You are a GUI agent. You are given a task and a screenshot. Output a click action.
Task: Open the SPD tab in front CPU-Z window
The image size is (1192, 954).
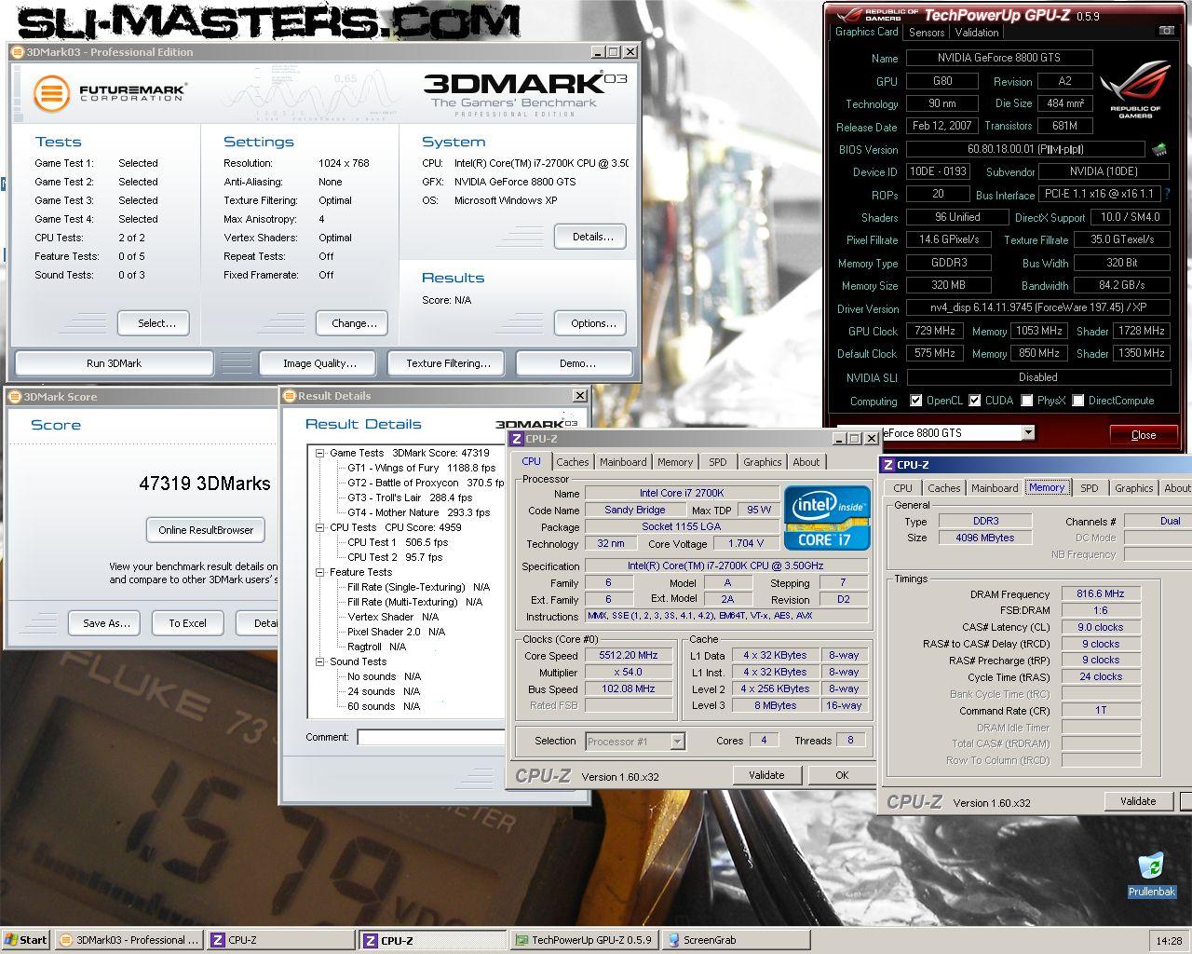click(717, 462)
